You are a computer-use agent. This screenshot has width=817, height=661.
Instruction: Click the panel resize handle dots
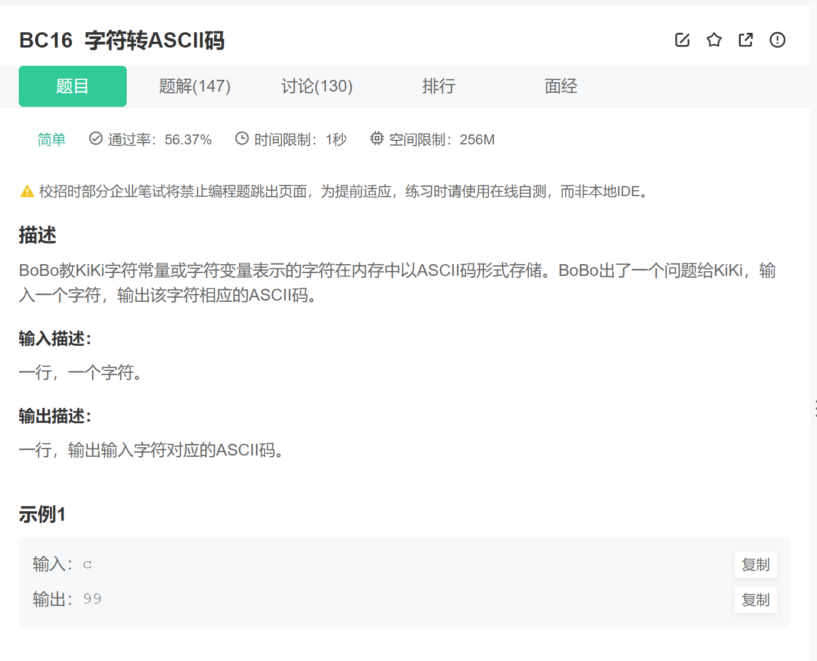815,409
